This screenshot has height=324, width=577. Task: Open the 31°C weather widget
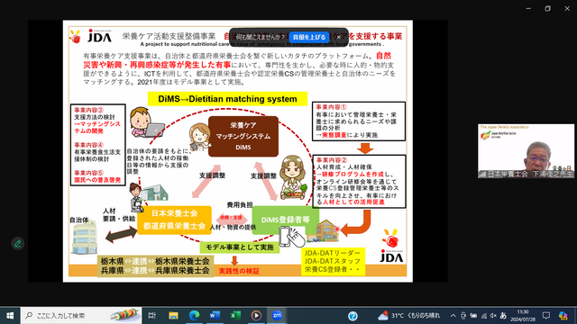point(408,315)
